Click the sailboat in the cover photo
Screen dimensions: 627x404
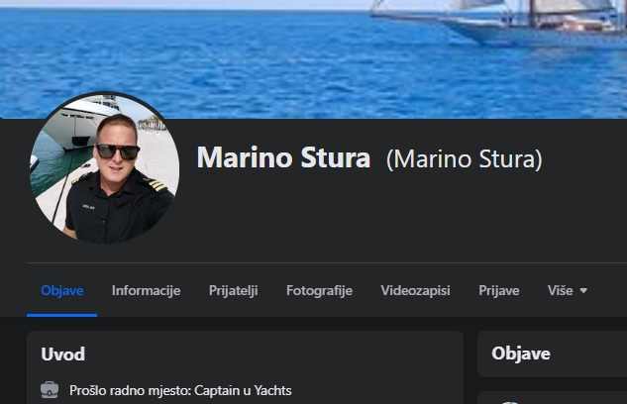(498, 22)
